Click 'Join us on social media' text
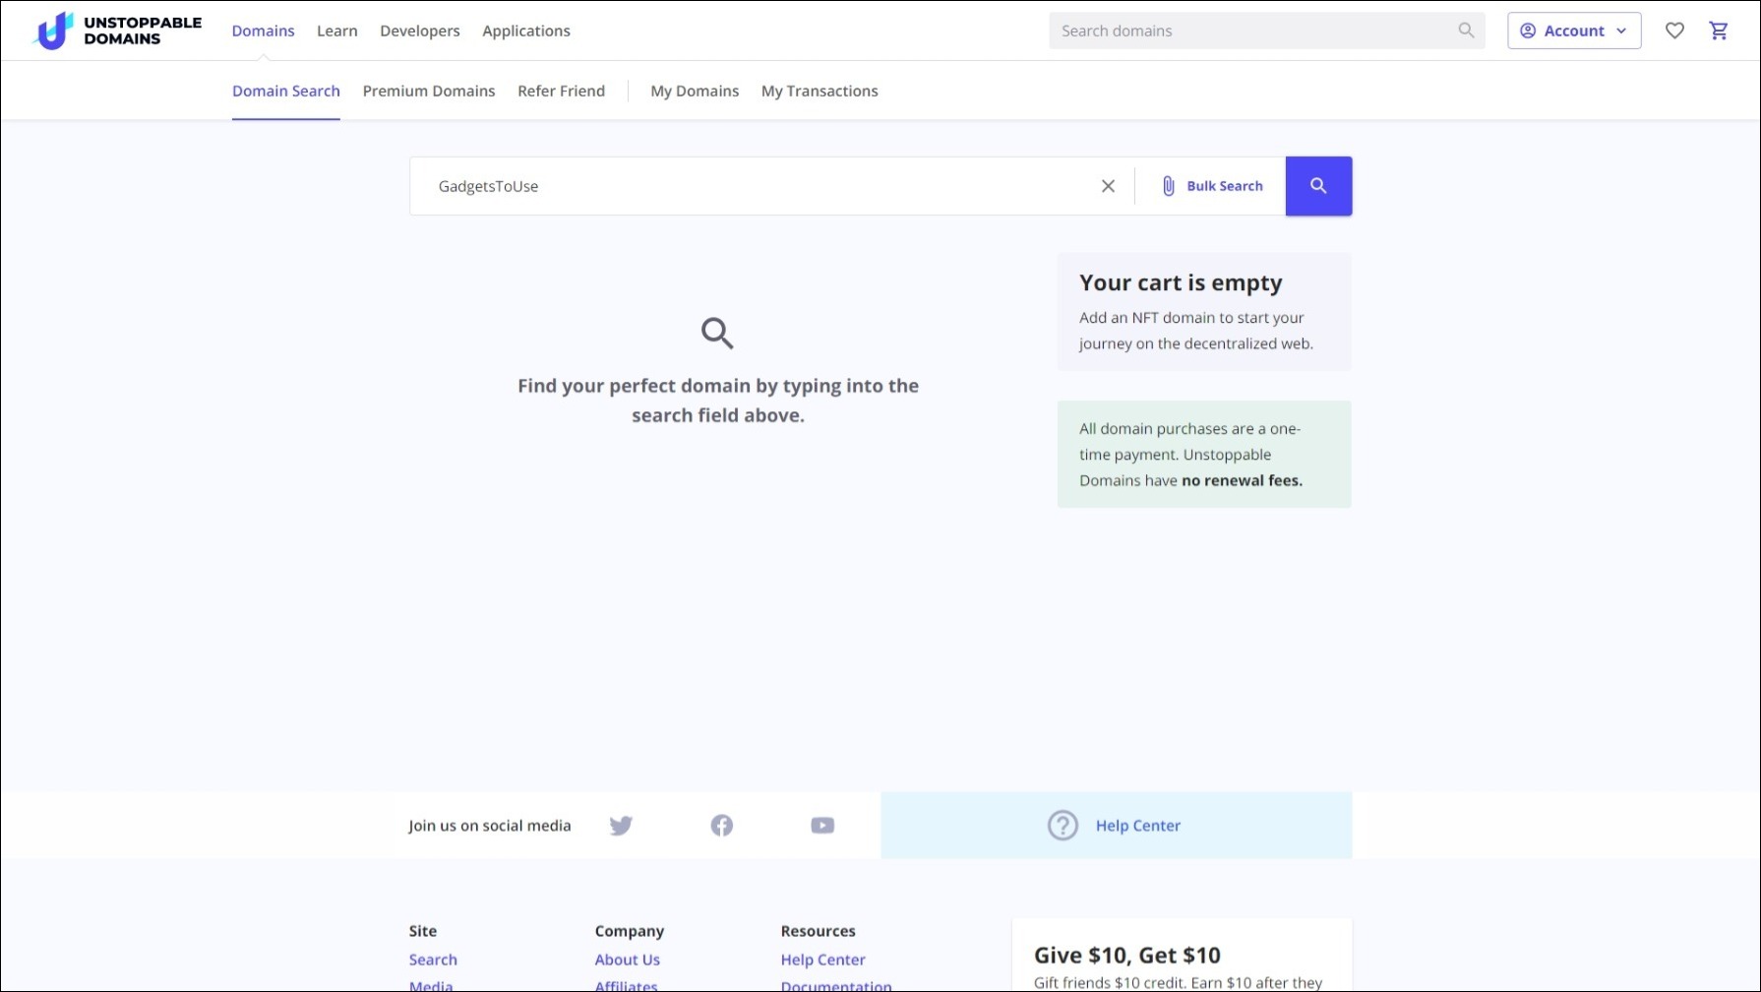 pyautogui.click(x=490, y=826)
